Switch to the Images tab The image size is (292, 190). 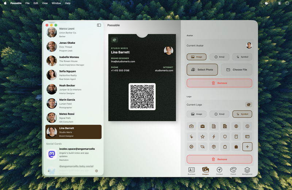coord(205,171)
